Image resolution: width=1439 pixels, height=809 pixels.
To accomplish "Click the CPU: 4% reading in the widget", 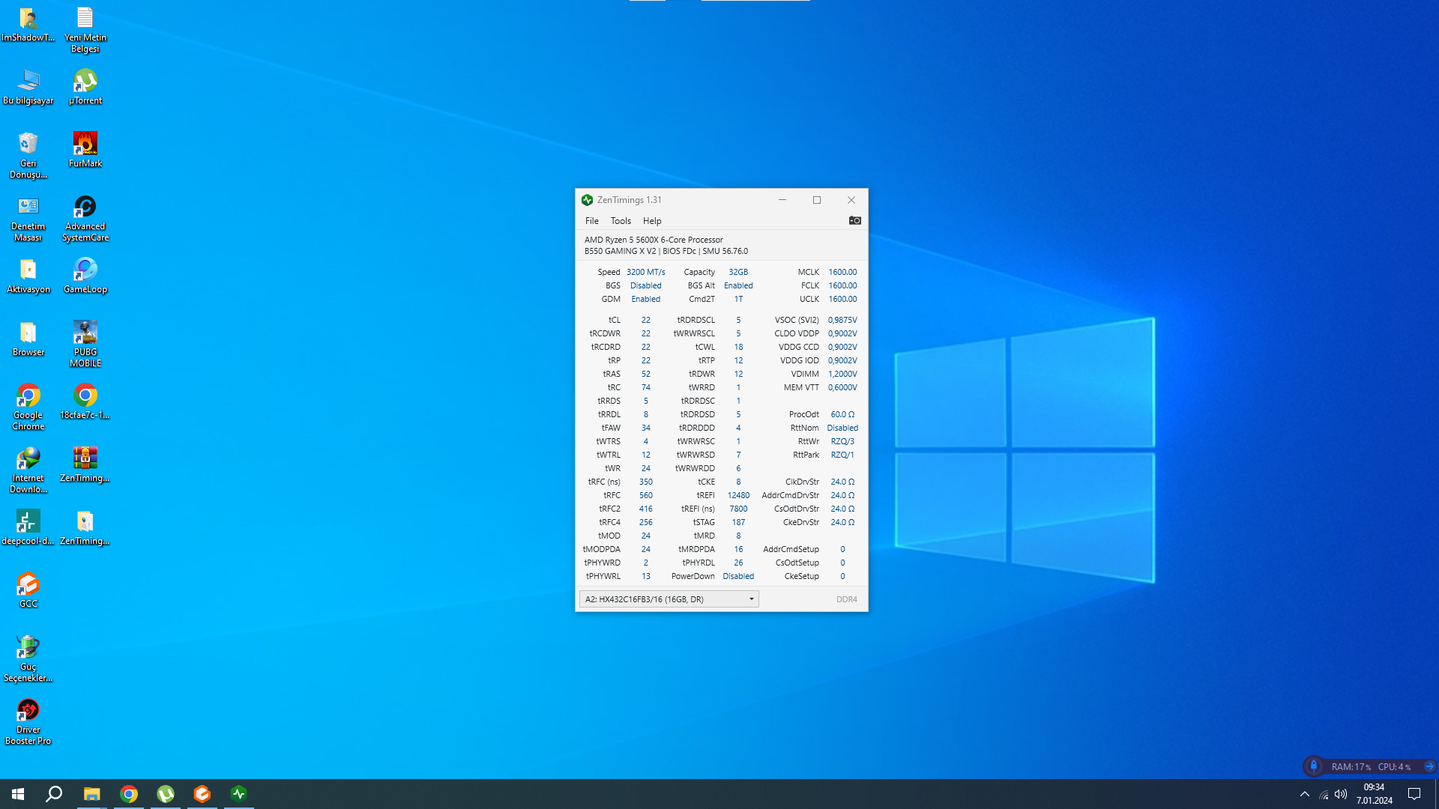I will 1394,766.
